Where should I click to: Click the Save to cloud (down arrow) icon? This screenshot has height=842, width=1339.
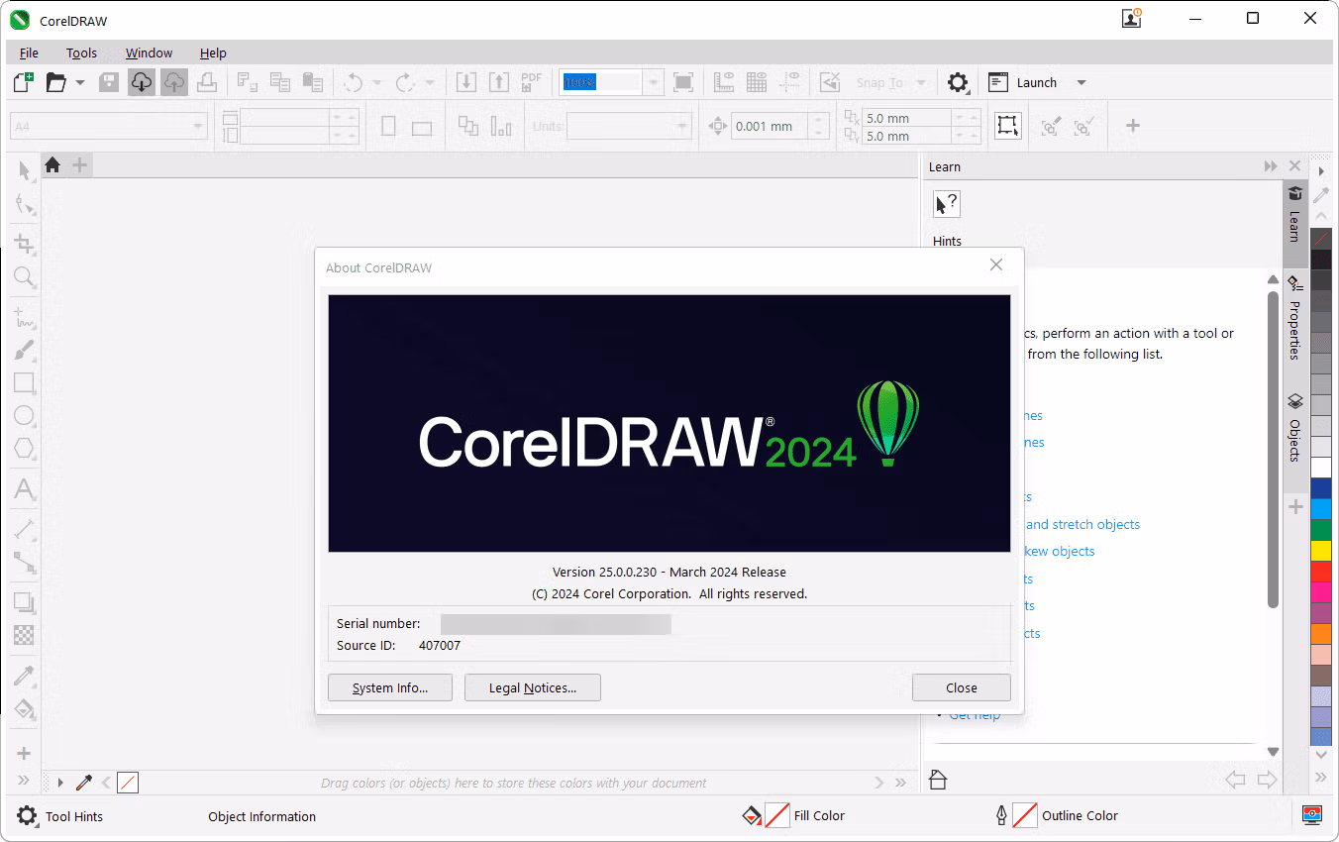[x=142, y=82]
